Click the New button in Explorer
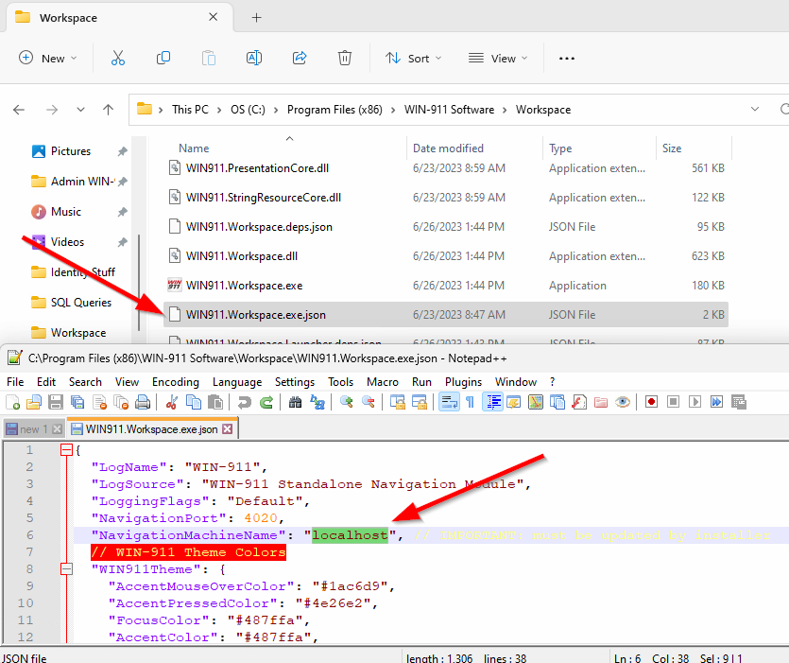This screenshot has height=663, width=789. [46, 59]
